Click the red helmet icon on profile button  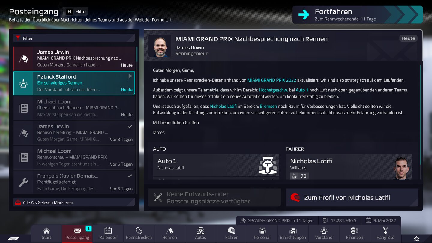click(295, 197)
